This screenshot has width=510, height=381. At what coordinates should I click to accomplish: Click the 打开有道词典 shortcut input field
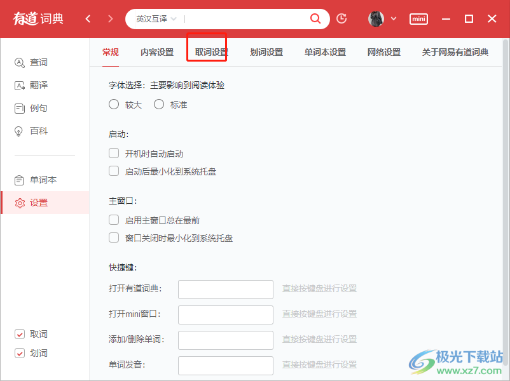[225, 289]
